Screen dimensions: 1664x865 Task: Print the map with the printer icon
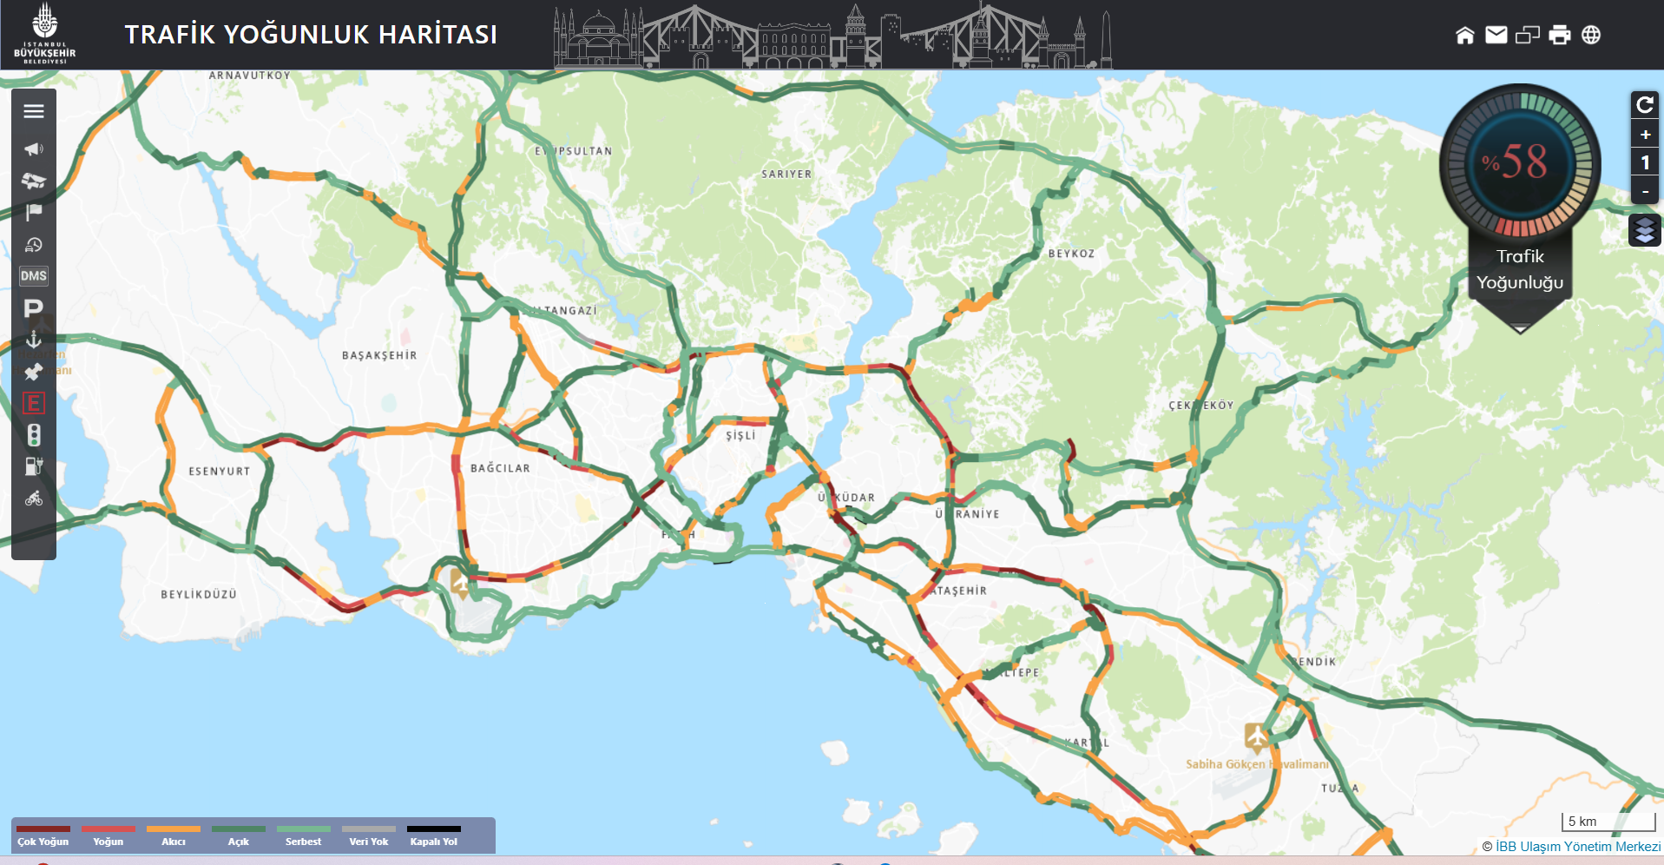(x=1560, y=35)
